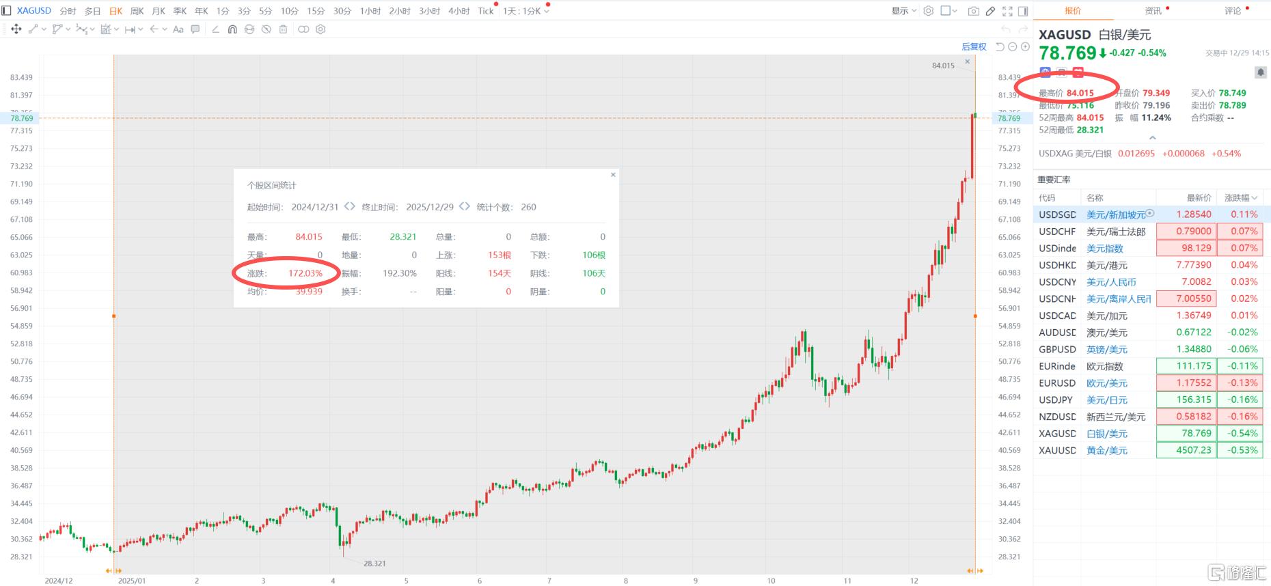Activate the magnet snap tool

point(232,29)
